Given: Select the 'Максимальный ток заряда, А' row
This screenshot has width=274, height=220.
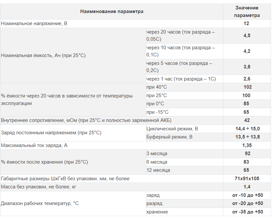Looking at the screenshot, I should [34, 145].
